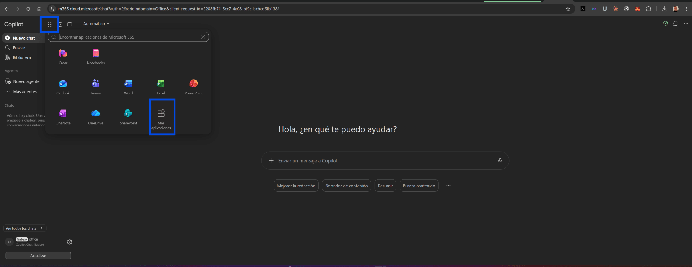692x267 pixels.
Task: Open the top-right more options ellipsis
Action: [x=686, y=23]
